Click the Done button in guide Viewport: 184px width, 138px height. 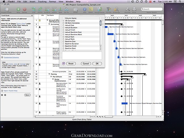tap(27, 95)
